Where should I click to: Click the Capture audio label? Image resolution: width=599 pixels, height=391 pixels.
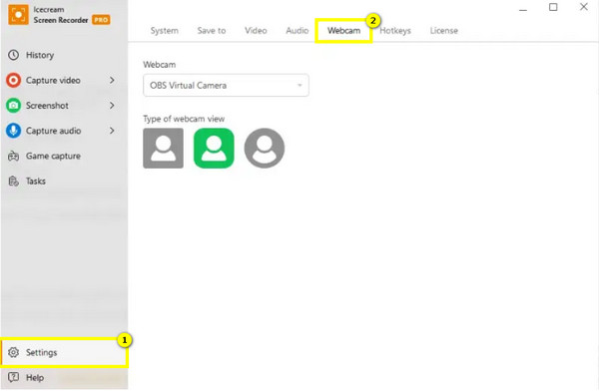(x=54, y=131)
